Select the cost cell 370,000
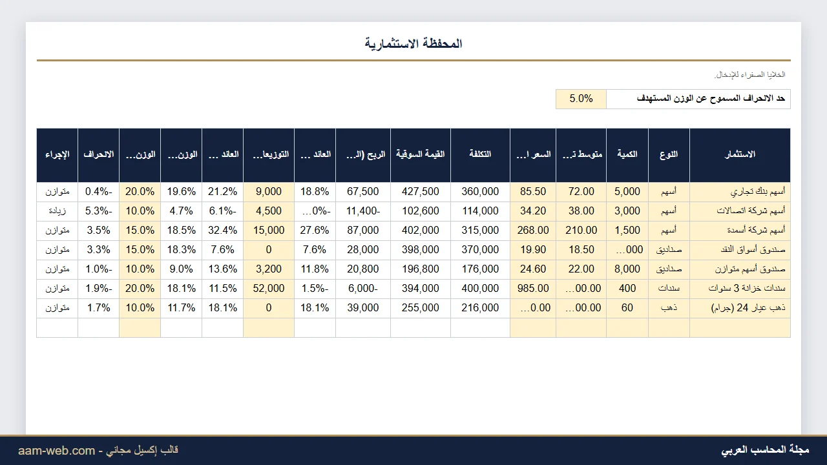This screenshot has width=827, height=465. (480, 250)
